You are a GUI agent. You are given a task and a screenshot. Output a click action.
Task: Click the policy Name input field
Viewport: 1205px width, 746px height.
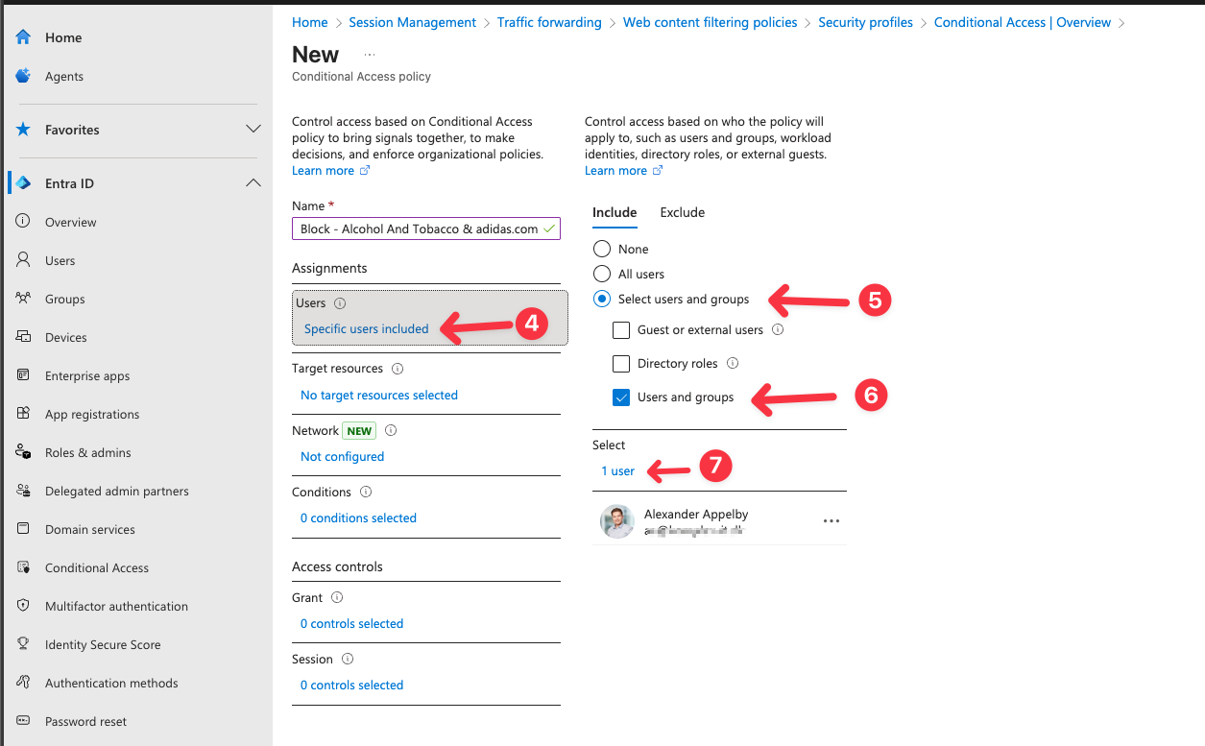coord(420,229)
